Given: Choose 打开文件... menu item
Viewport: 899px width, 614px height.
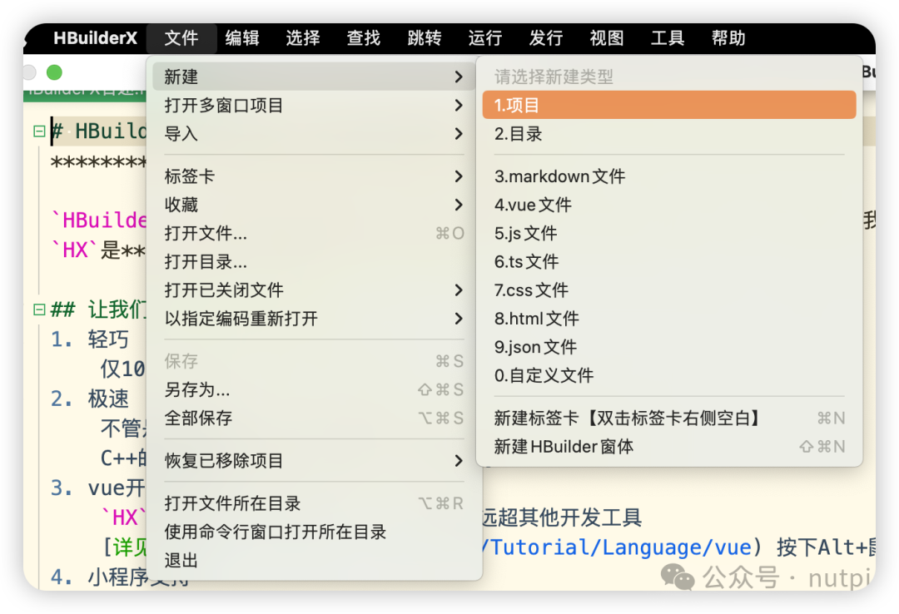Looking at the screenshot, I should point(314,233).
